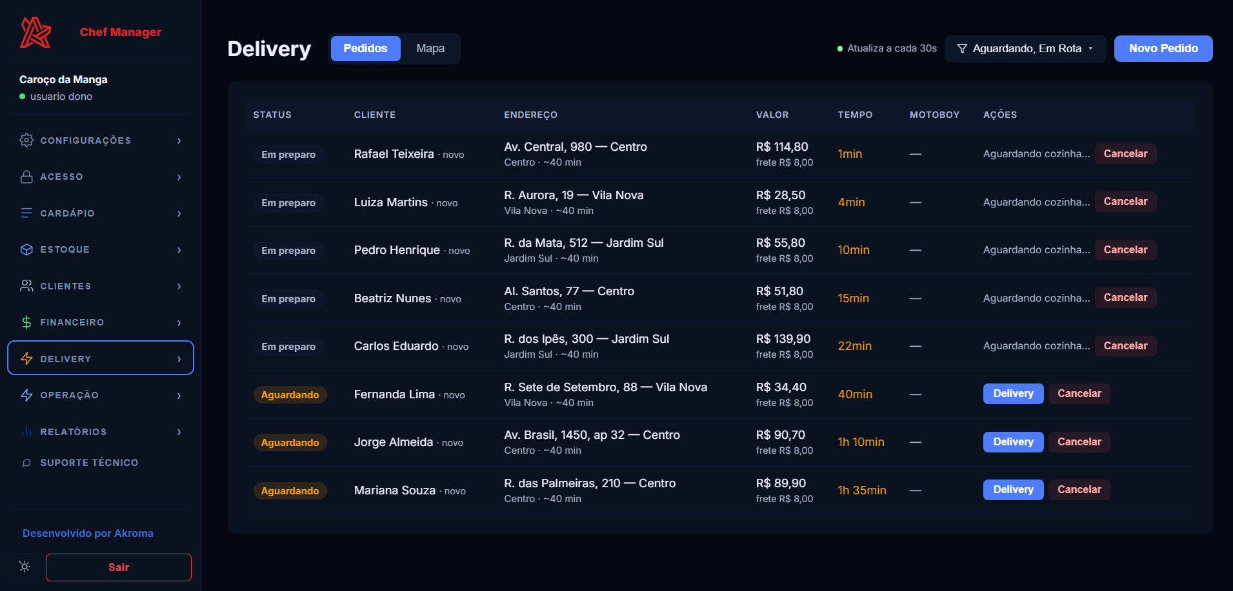The height and width of the screenshot is (591, 1233).
Task: Open the Aguardando, Em Rota filter dropdown
Action: coord(1025,48)
